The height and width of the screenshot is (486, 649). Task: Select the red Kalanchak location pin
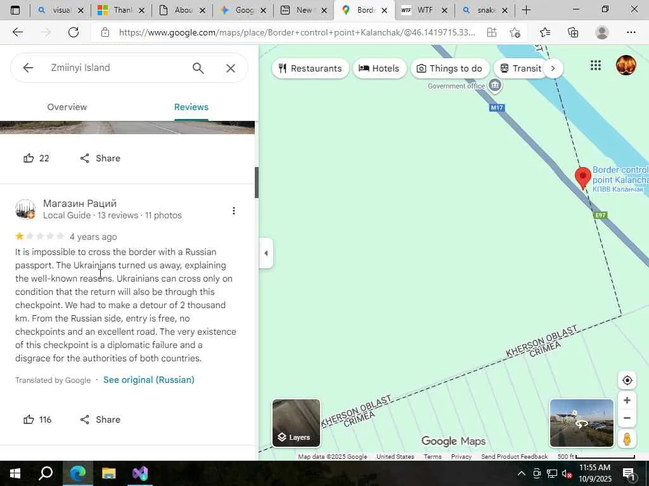point(583,178)
